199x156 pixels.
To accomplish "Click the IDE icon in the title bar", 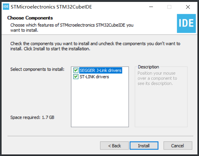I will [x=6, y=7].
